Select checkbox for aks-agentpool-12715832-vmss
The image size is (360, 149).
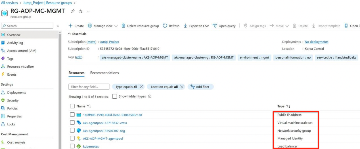(72, 123)
